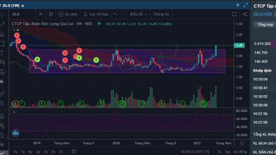Set time range to 5y
This screenshot has width=276, height=155.
(x=15, y=152)
